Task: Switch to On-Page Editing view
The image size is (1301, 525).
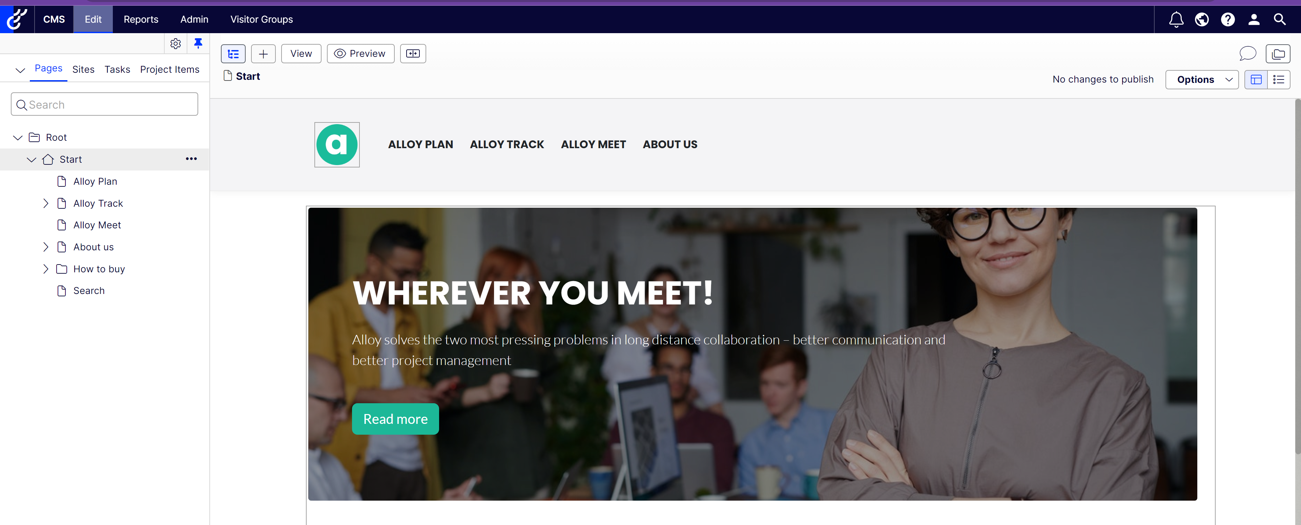Action: (x=1256, y=80)
